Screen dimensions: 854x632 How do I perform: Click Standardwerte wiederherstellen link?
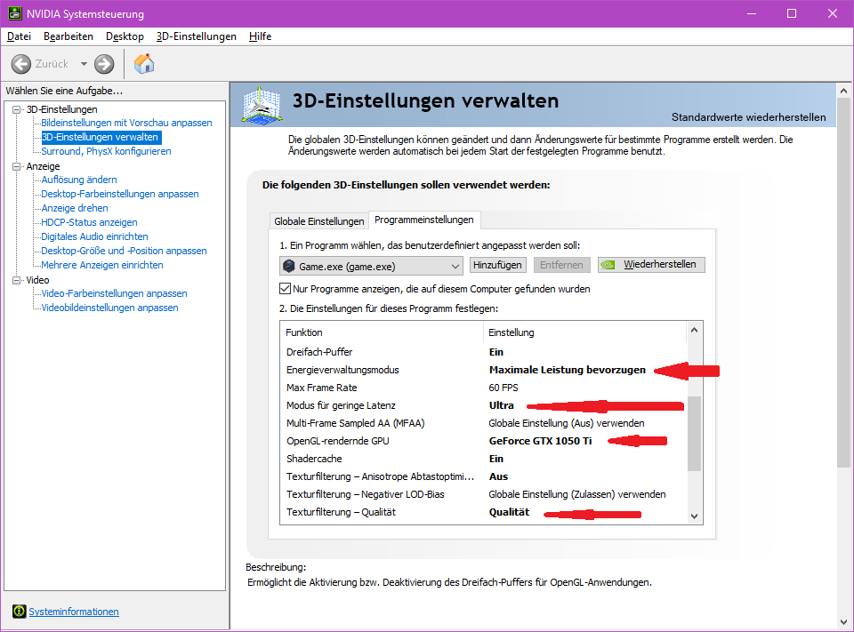pos(748,117)
